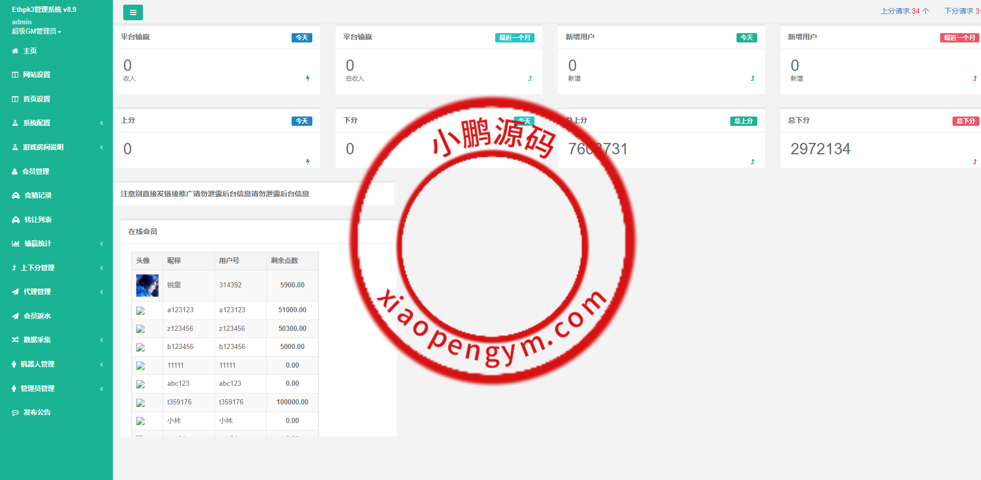This screenshot has width=981, height=480.
Task: Open the 首页设置 menu item
Action: coord(37,99)
